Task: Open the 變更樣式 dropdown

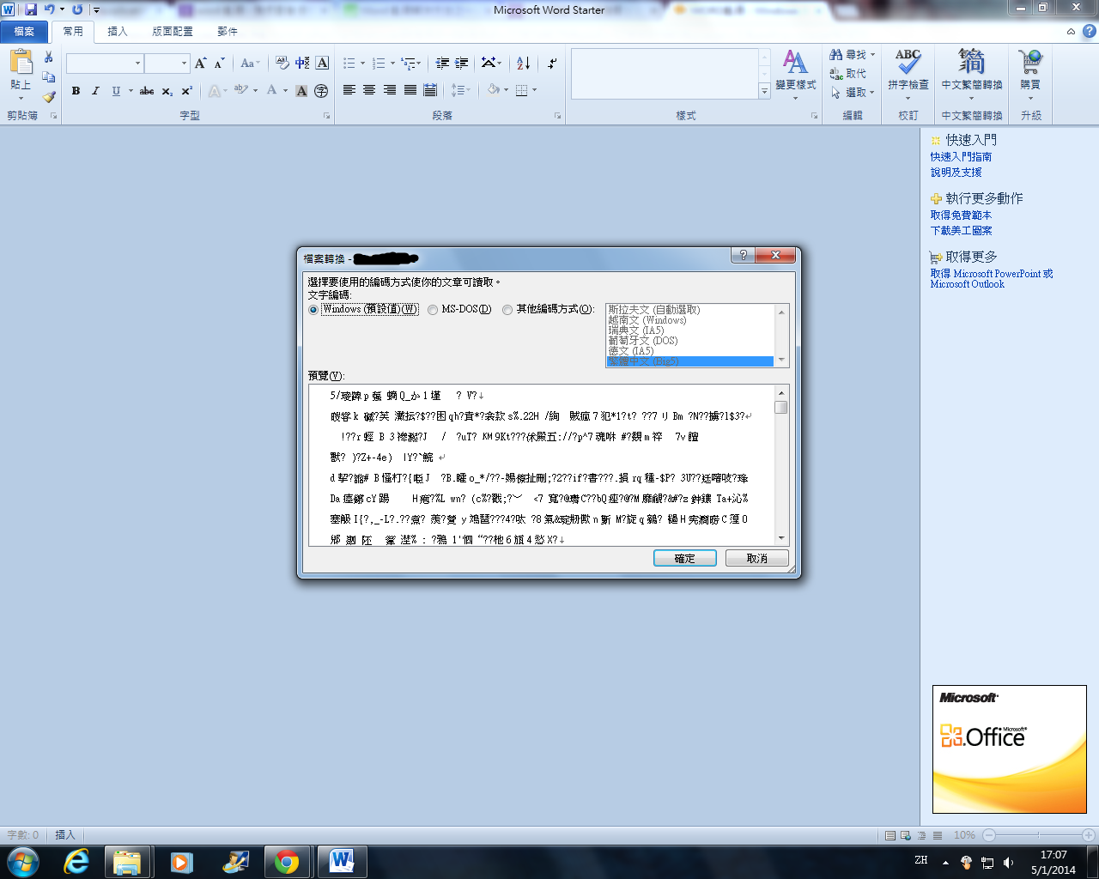Action: [796, 75]
